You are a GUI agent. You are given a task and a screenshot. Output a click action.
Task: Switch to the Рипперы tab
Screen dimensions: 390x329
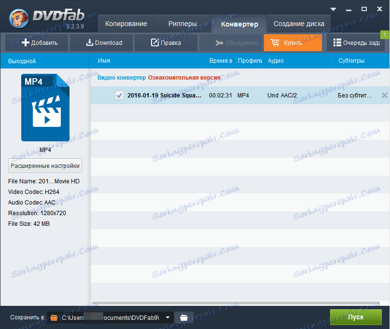click(182, 24)
